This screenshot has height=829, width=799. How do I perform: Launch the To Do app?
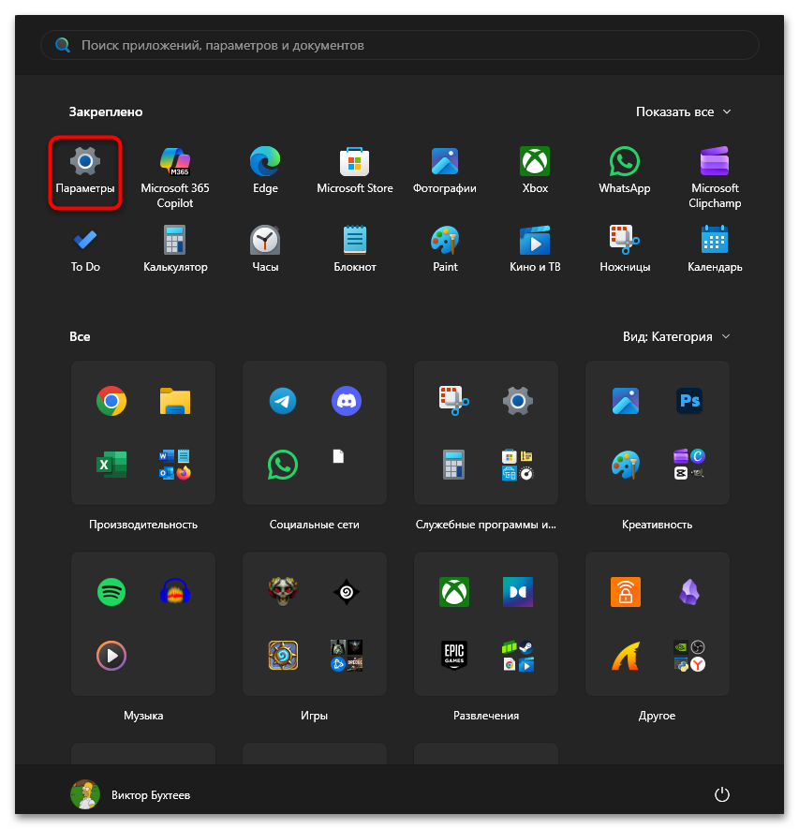(85, 249)
